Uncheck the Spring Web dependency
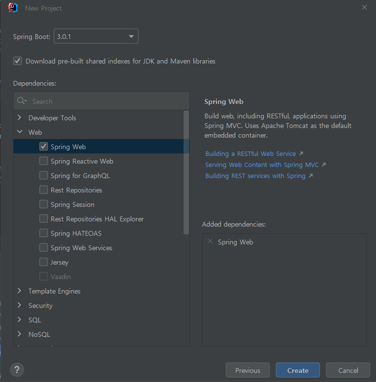376x382 pixels. click(x=43, y=146)
